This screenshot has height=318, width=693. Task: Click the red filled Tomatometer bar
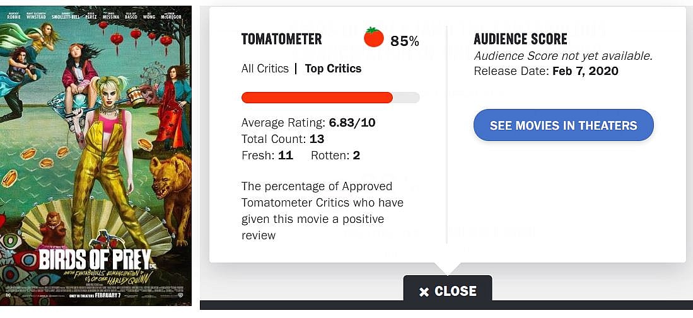317,98
